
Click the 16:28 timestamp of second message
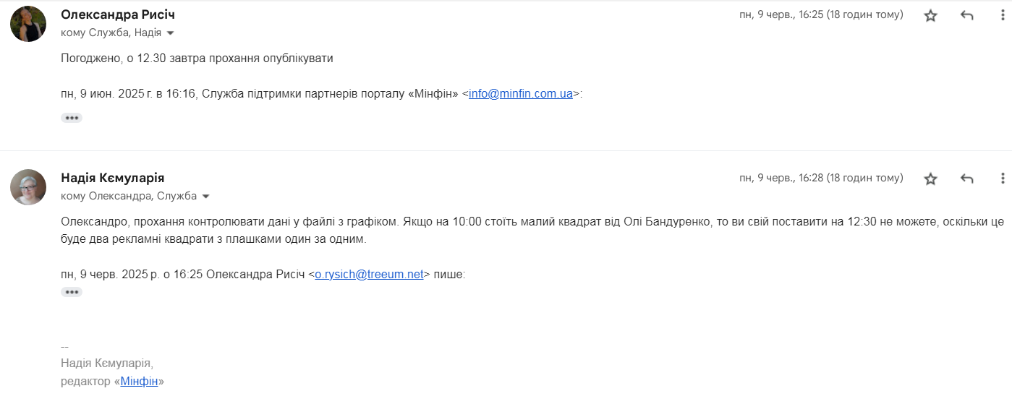tap(821, 179)
